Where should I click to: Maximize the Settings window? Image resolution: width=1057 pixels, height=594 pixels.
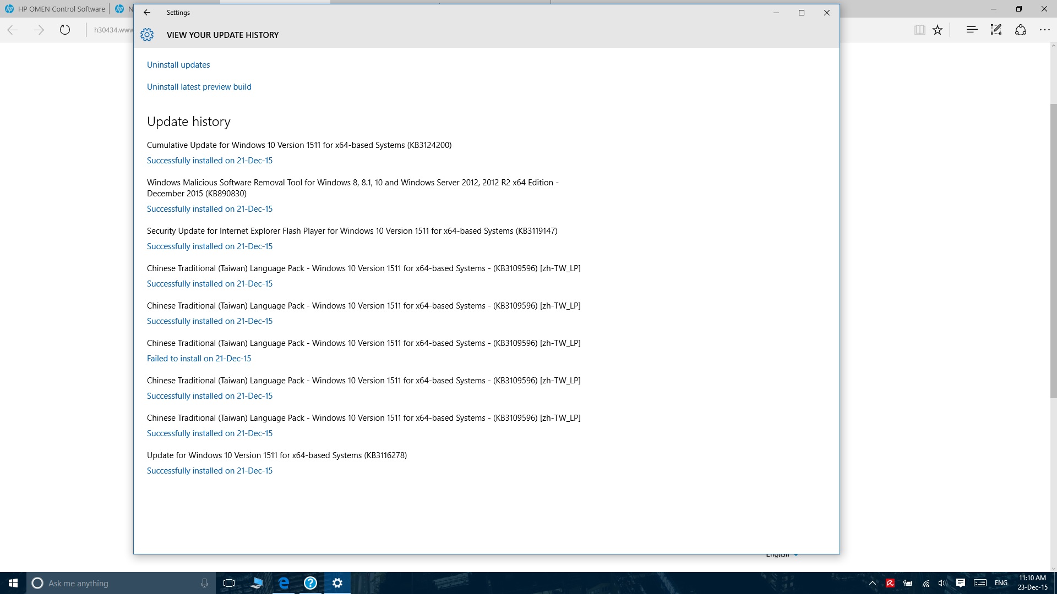[802, 13]
